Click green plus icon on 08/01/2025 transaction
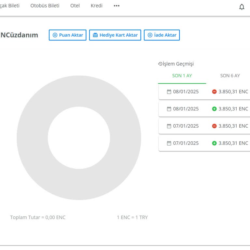The width and height of the screenshot is (250, 250). coord(214,109)
